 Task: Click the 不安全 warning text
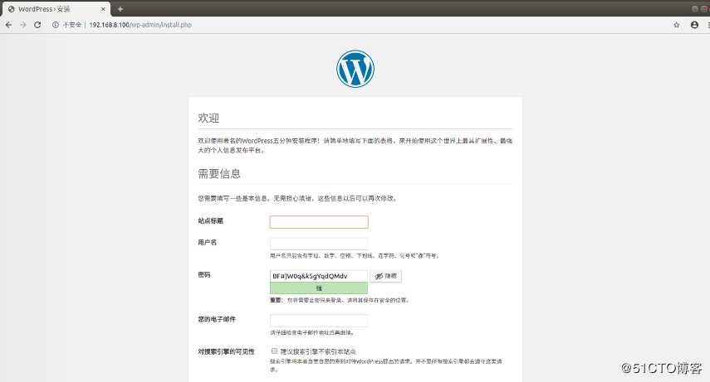click(x=72, y=25)
